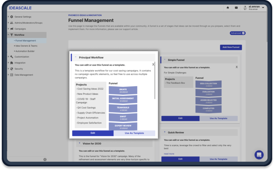The height and width of the screenshot is (170, 274).
Task: Expand the Data Management menu section
Action: (x=8, y=75)
